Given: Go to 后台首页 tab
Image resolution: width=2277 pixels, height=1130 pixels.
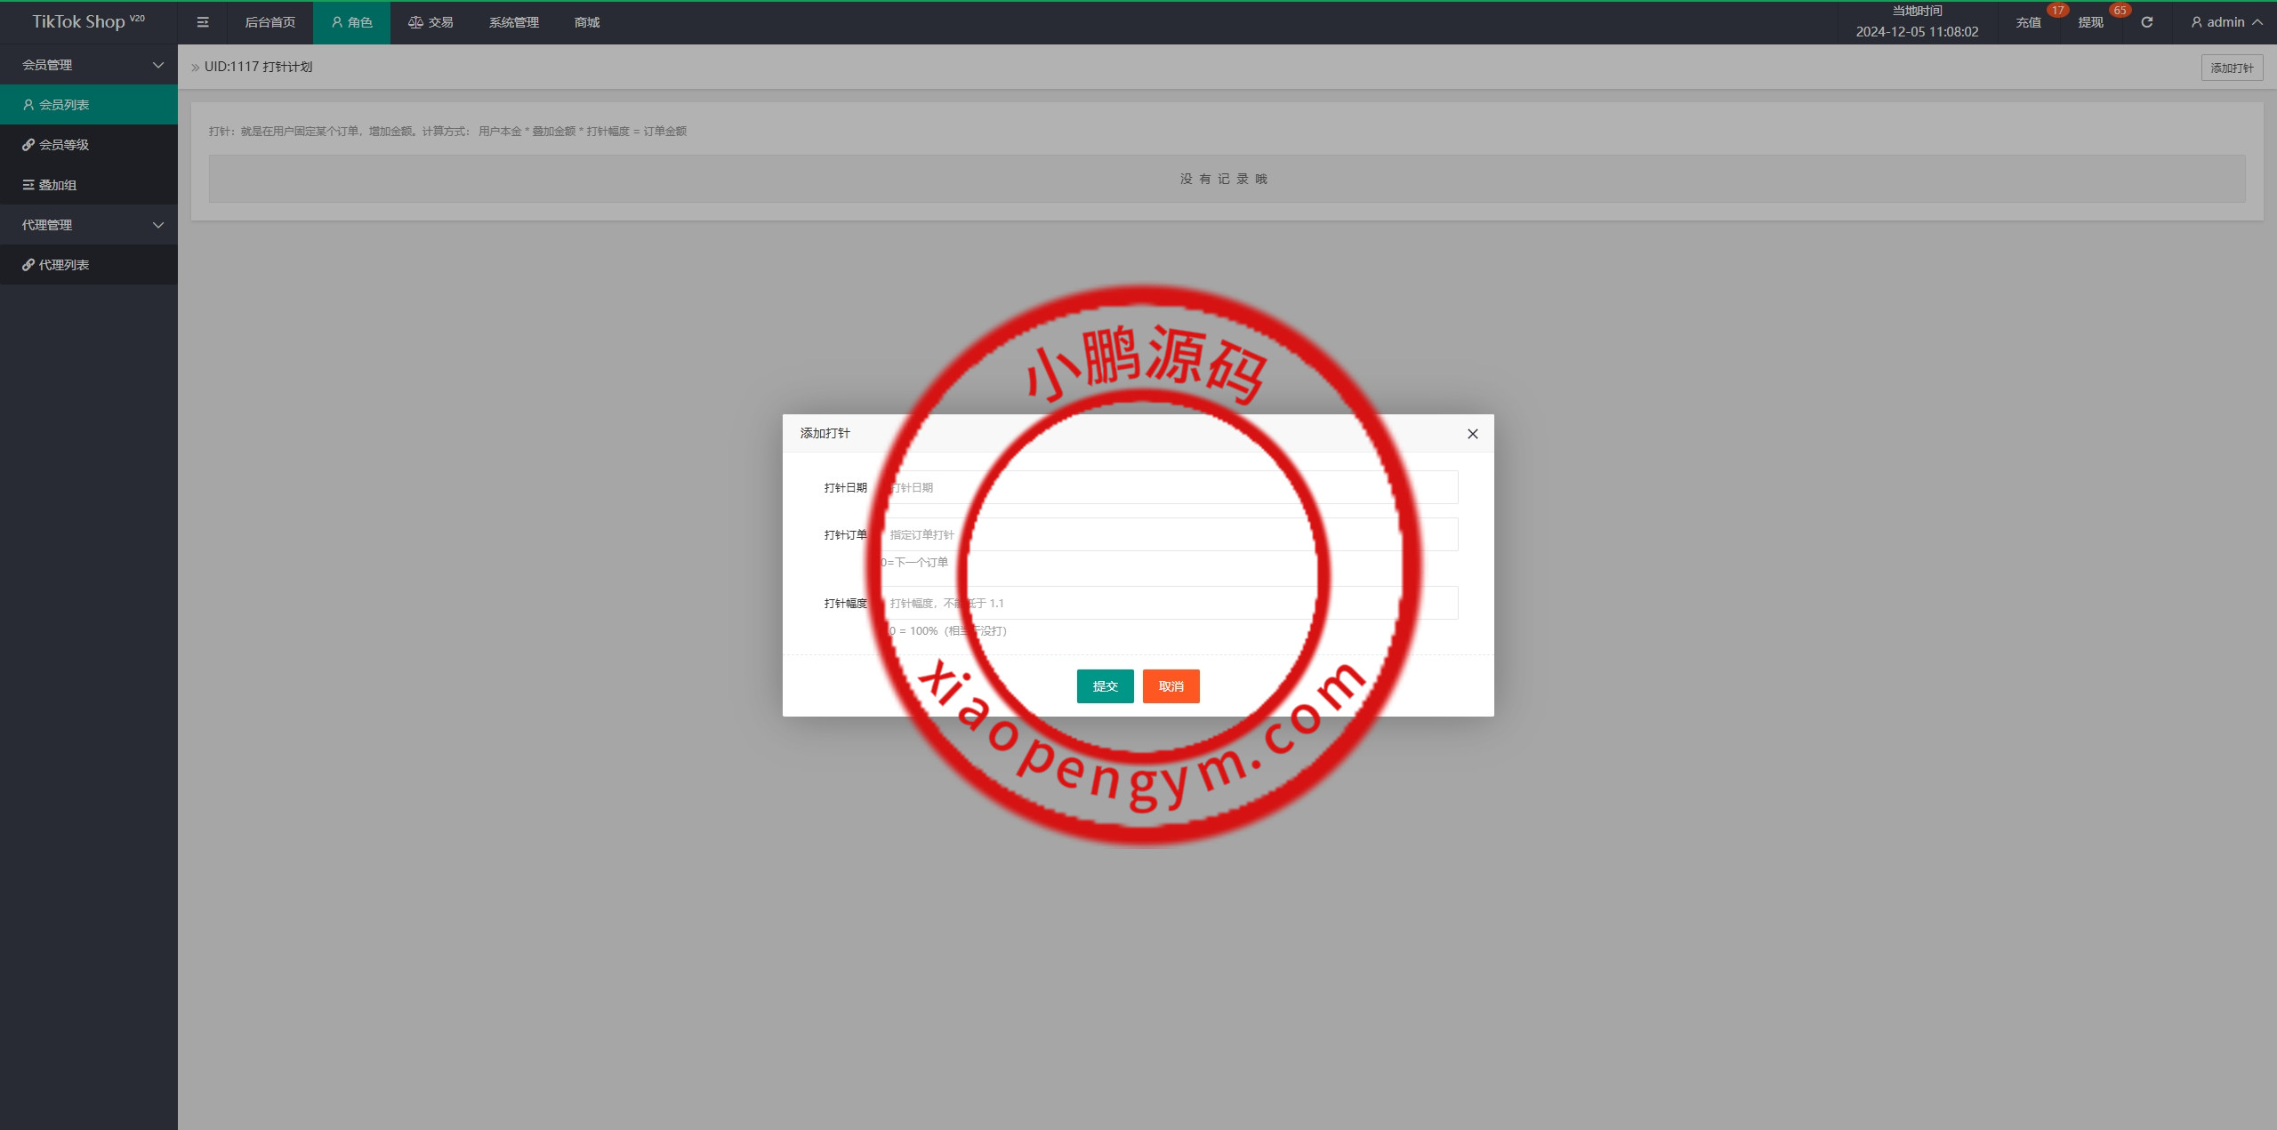Looking at the screenshot, I should pyautogui.click(x=270, y=22).
